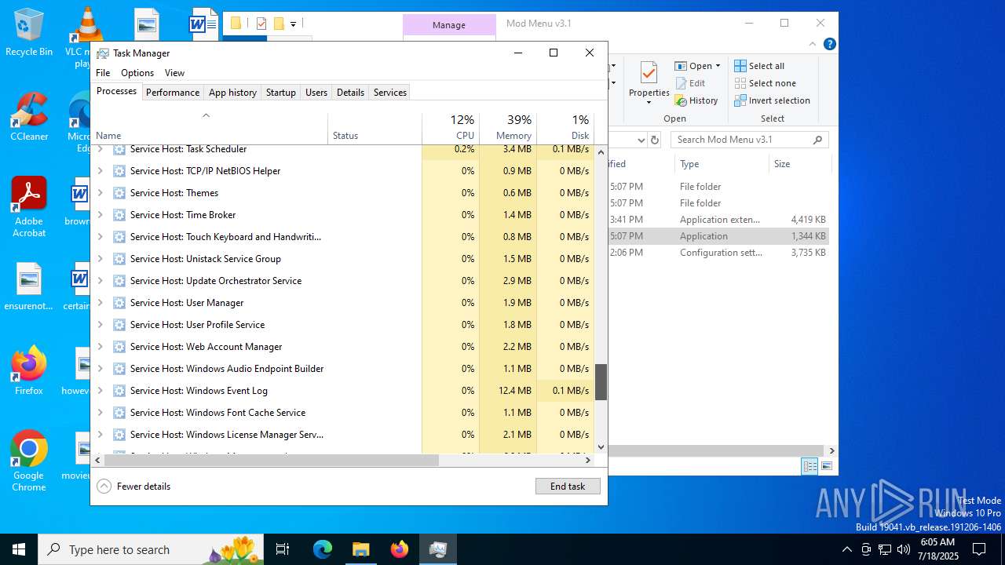Click Task Manager horizontal scrollbar thumb

tap(271, 461)
